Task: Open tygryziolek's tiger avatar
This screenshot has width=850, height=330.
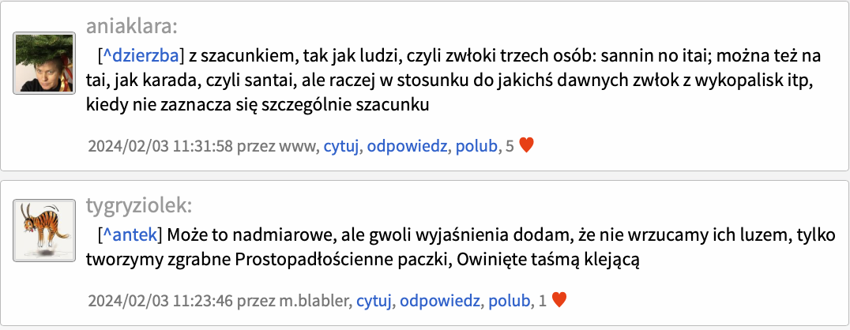Action: pyautogui.click(x=44, y=231)
